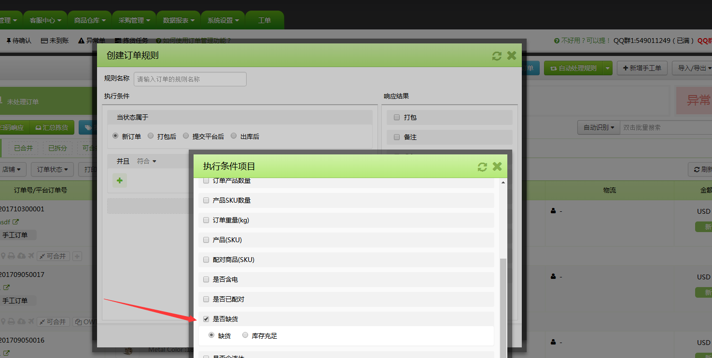Click the 已合并 filter button

pyautogui.click(x=23, y=148)
